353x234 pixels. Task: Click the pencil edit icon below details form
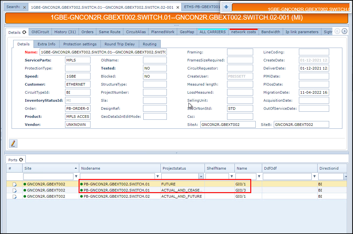pyautogui.click(x=13, y=143)
